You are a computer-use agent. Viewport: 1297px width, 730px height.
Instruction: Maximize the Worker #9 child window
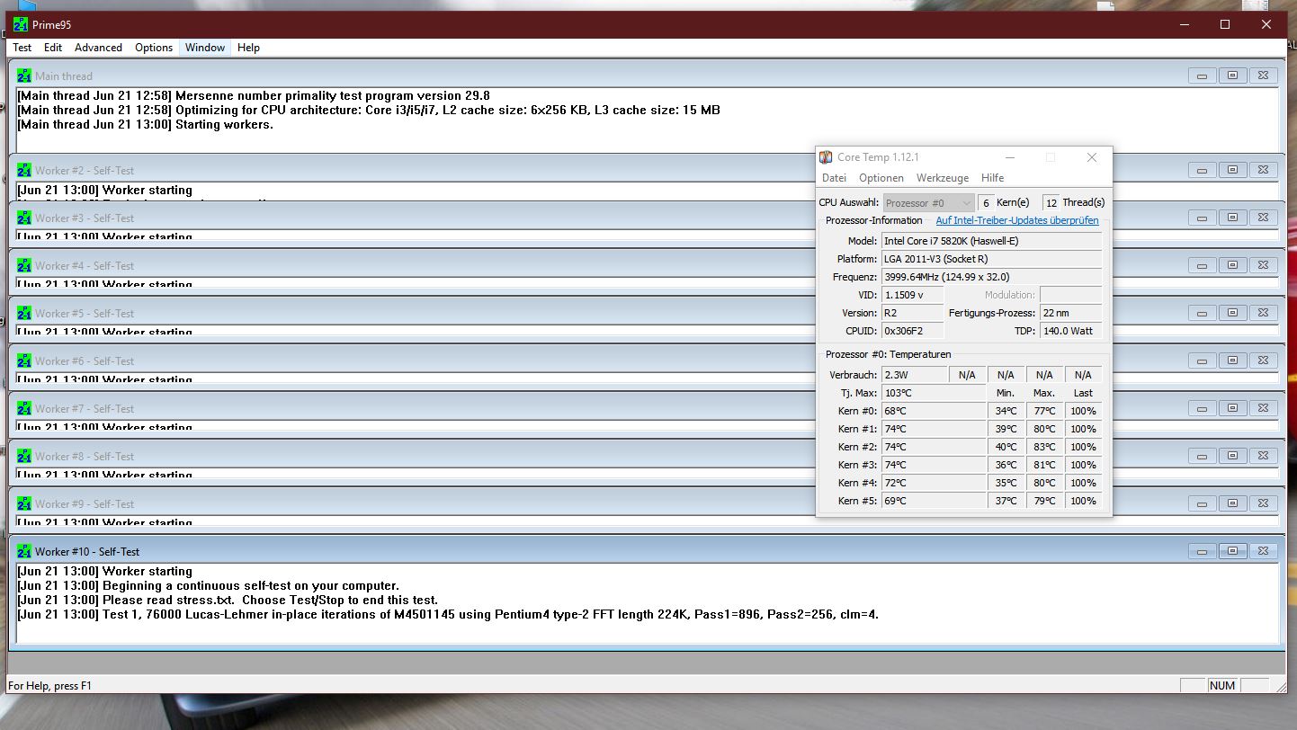pos(1232,503)
